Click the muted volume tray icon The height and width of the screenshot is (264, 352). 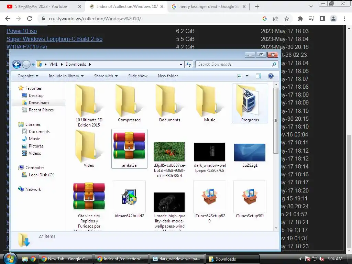point(321,259)
